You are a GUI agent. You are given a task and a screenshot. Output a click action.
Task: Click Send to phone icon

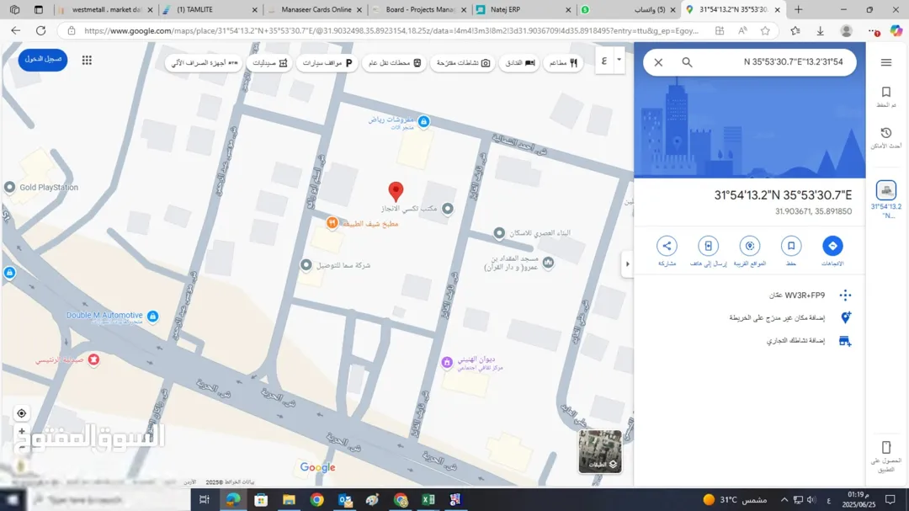coord(708,246)
